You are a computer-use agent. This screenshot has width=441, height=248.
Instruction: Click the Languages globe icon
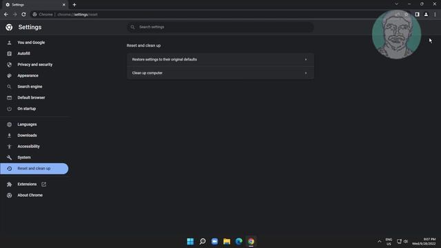pyautogui.click(x=9, y=124)
